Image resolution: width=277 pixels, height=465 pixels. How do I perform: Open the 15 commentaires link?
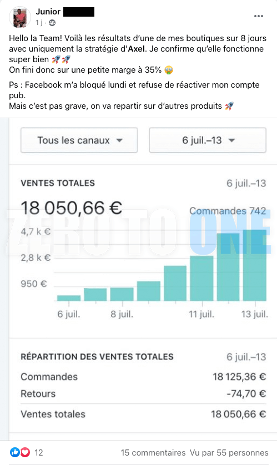[153, 453]
